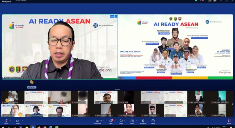
Task: Open the Chat panel
Action: click(x=111, y=121)
